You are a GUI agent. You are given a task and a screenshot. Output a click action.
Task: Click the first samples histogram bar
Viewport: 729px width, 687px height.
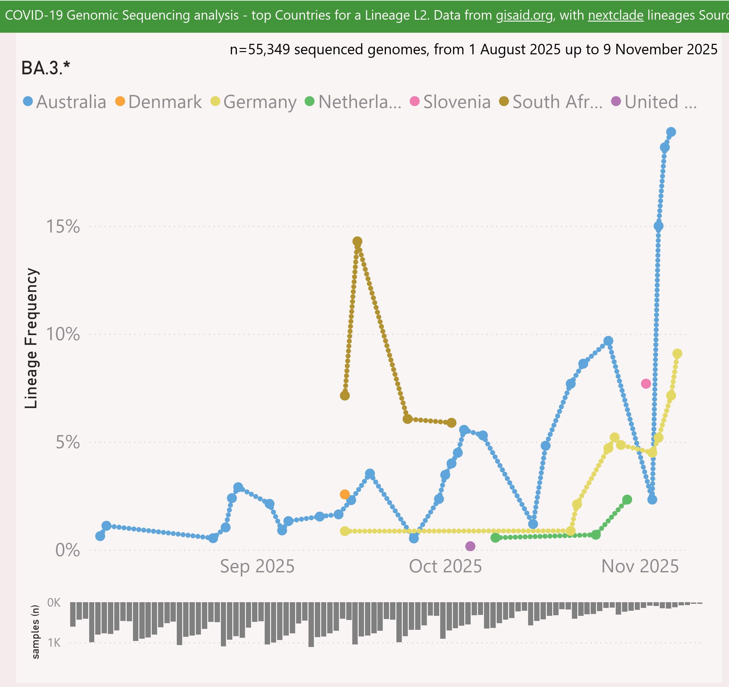(73, 614)
